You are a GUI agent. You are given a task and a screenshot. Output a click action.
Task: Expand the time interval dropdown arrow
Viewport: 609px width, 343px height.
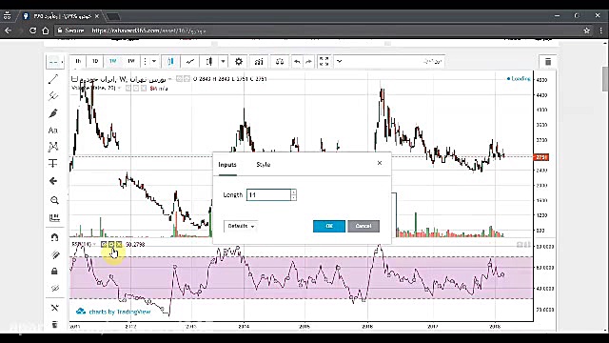click(154, 61)
